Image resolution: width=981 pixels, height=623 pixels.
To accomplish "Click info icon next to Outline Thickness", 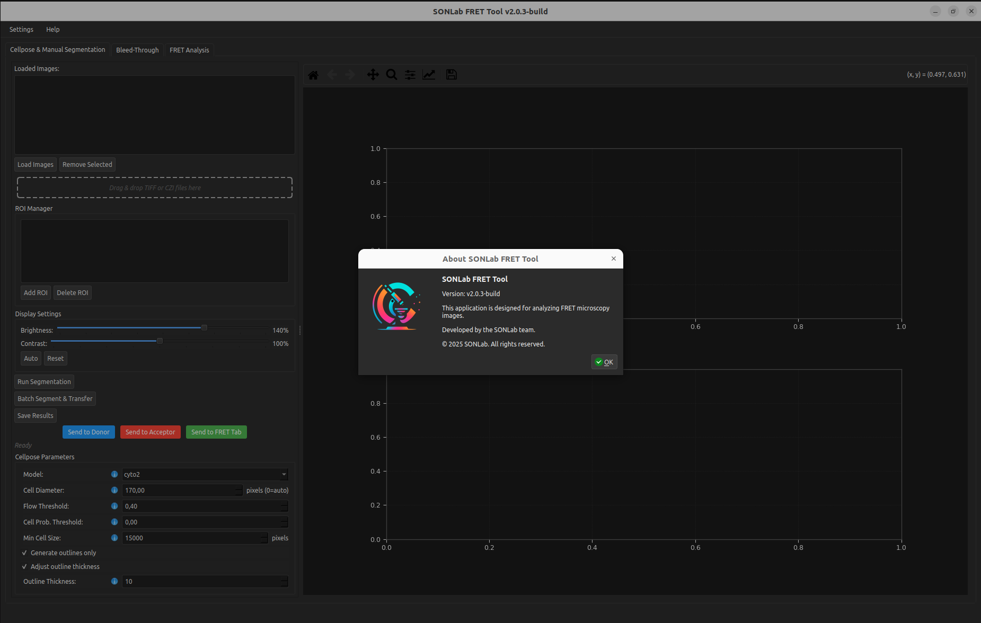I will tap(114, 581).
